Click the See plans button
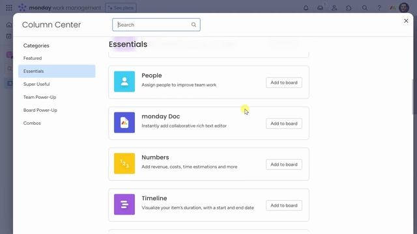The height and width of the screenshot is (234, 417). pyautogui.click(x=121, y=8)
